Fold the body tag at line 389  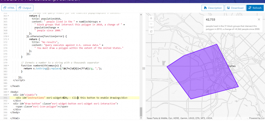(x=9, y=92)
